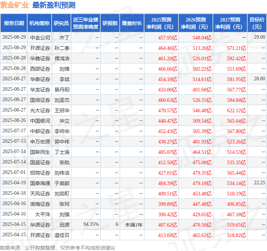267x251 pixels.
Task: Select the 西部证券 institution cell
Action: click(40, 69)
